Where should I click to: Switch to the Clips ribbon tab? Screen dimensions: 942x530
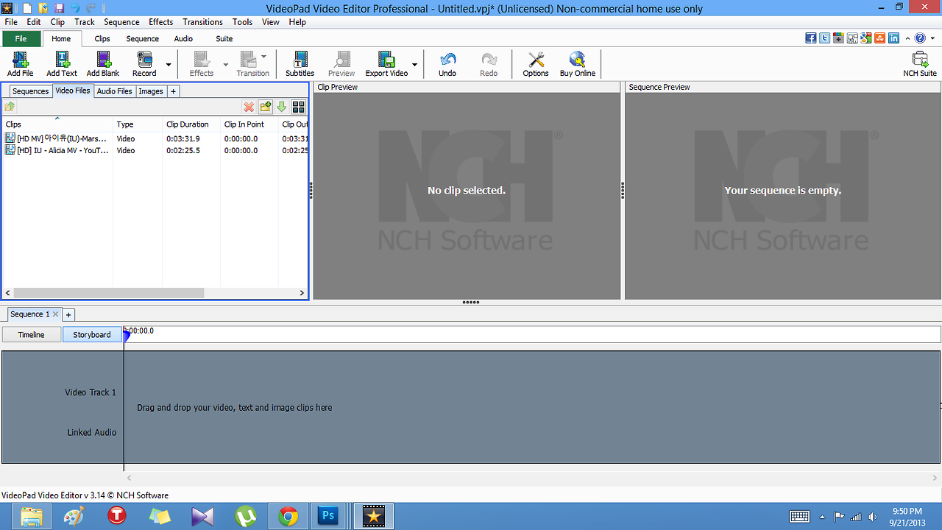[102, 38]
